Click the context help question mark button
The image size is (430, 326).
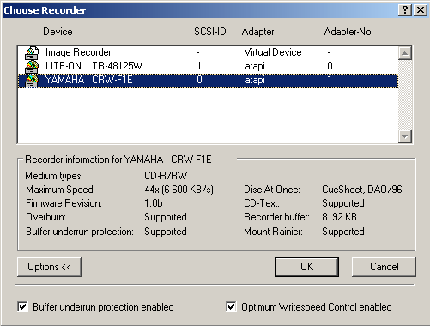click(x=405, y=10)
